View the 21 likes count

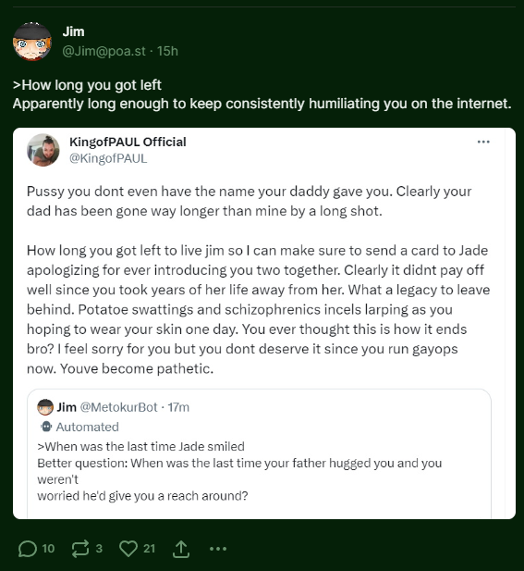[x=149, y=549]
